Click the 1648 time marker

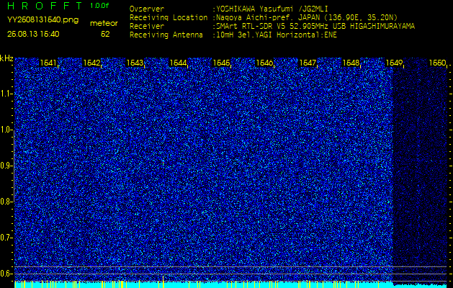pos(351,63)
